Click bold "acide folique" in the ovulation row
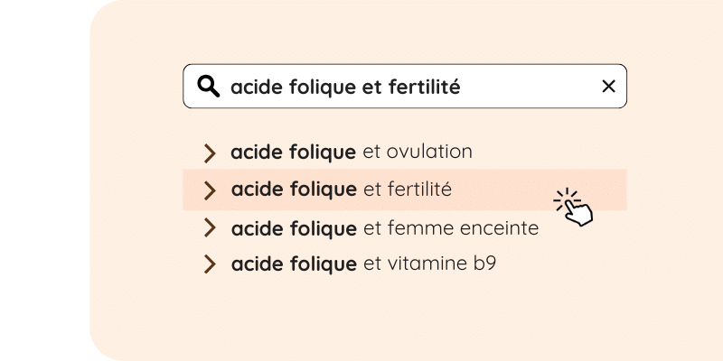Screen dimensions: 723x361 tap(293, 152)
